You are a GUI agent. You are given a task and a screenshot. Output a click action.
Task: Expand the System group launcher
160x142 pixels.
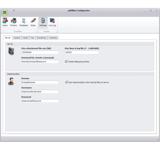56,32
